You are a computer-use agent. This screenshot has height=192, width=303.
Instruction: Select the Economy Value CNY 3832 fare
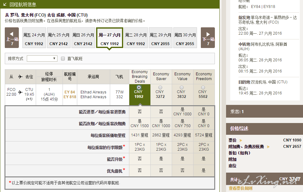coord(182,87)
